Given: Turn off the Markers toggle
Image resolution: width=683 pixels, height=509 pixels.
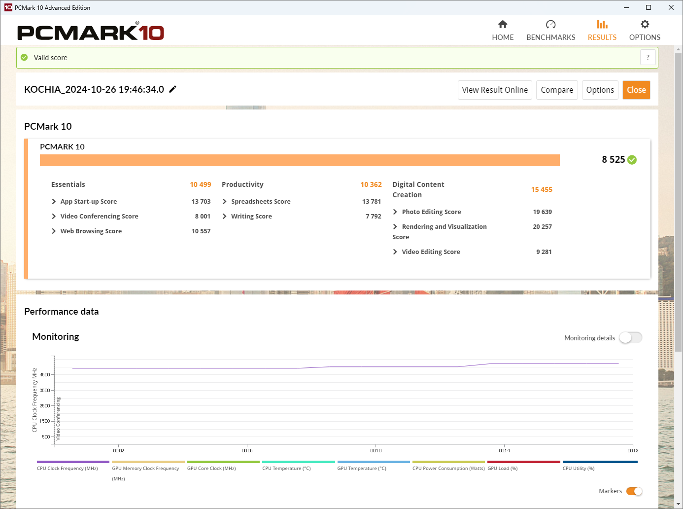Looking at the screenshot, I should [x=634, y=491].
